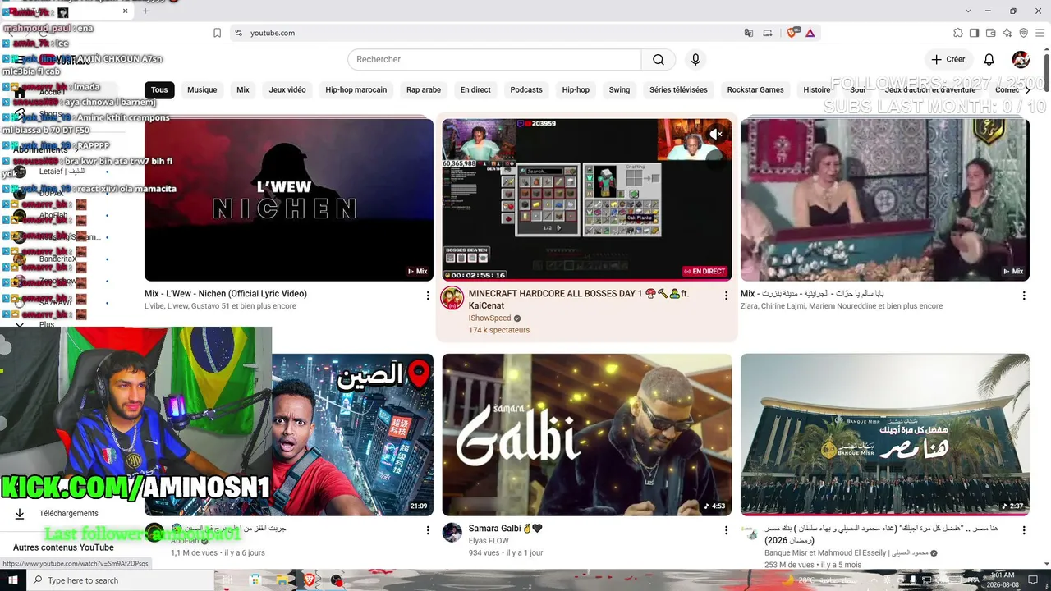Select the Musique filter chip
Screen dimensions: 1051x591
(202, 89)
